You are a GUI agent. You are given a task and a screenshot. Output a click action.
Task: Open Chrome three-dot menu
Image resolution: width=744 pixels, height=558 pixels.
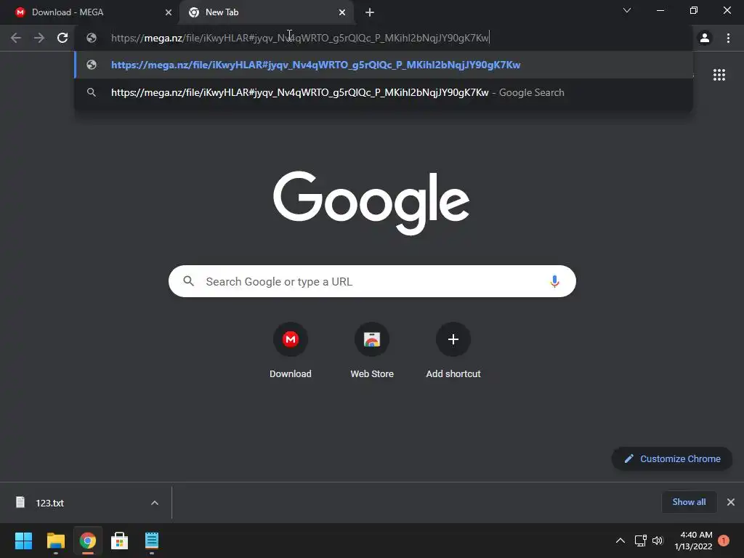click(x=728, y=38)
